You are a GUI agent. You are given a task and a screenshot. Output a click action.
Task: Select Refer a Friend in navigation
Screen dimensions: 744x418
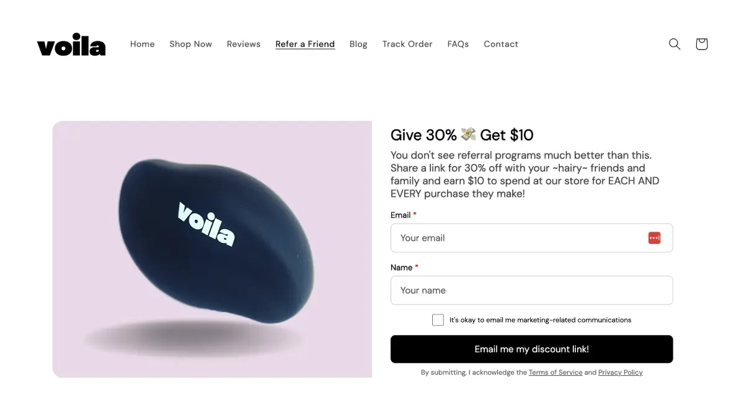(x=305, y=44)
